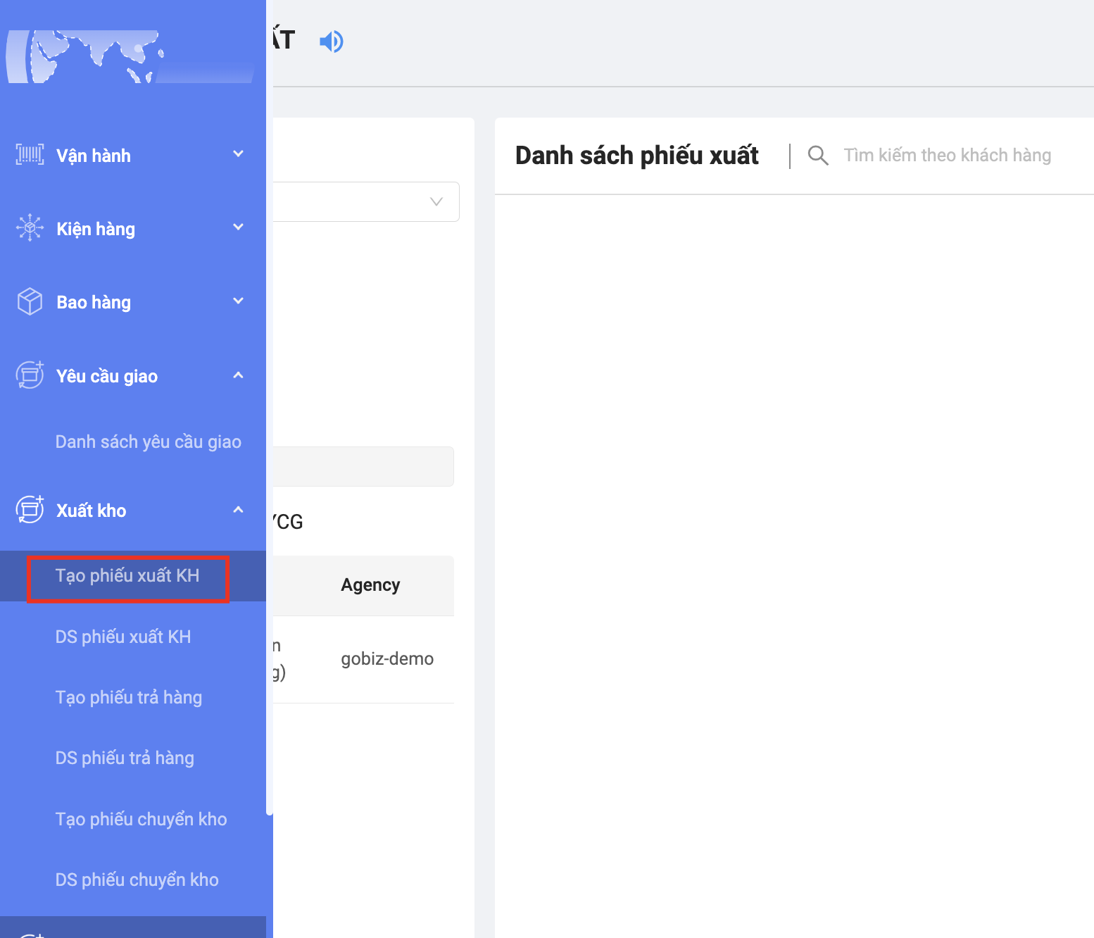1094x938 pixels.
Task: Click the search magnifier icon
Action: 817,156
